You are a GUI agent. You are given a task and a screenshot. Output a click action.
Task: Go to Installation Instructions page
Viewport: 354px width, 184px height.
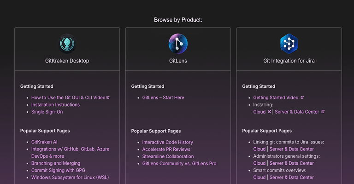coord(55,105)
